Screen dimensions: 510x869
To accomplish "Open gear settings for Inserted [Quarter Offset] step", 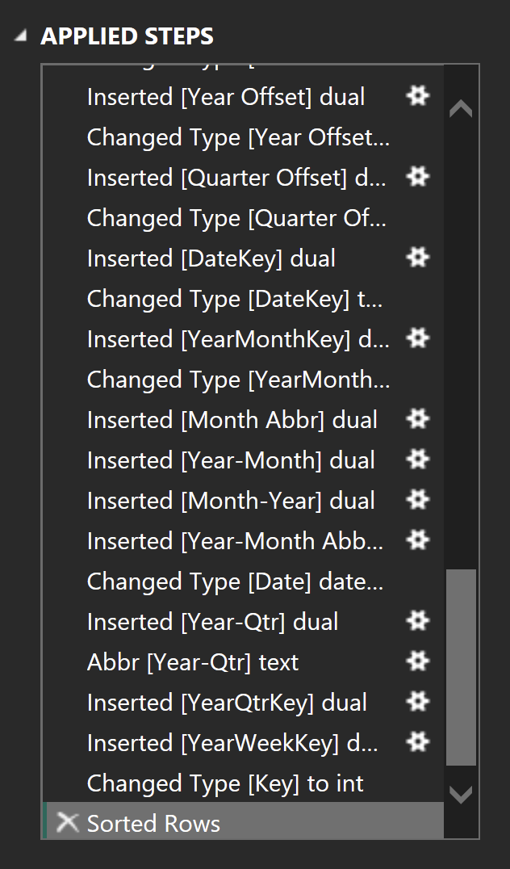I will [x=417, y=177].
